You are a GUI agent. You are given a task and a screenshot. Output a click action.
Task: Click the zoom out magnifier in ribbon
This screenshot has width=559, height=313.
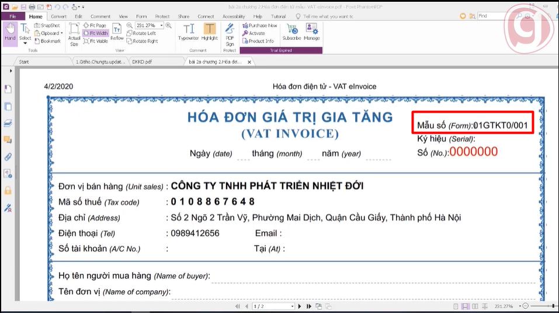tap(130, 25)
